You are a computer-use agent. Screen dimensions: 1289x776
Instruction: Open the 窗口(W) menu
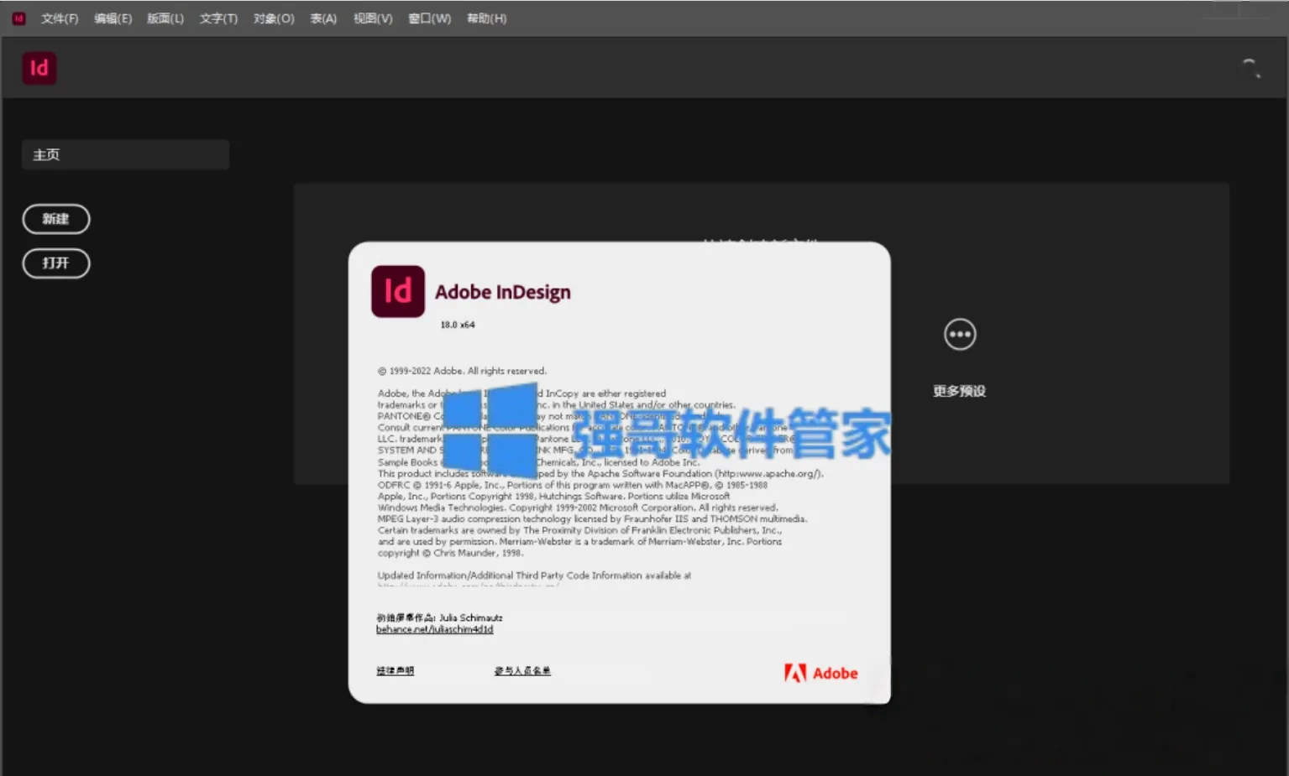430,18
